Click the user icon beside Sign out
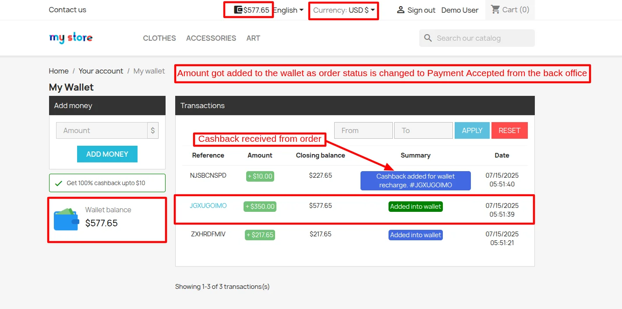Viewport: 622px width, 309px height. (400, 9)
